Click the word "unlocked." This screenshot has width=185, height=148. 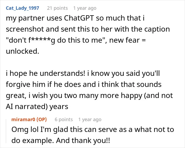(x=22, y=51)
